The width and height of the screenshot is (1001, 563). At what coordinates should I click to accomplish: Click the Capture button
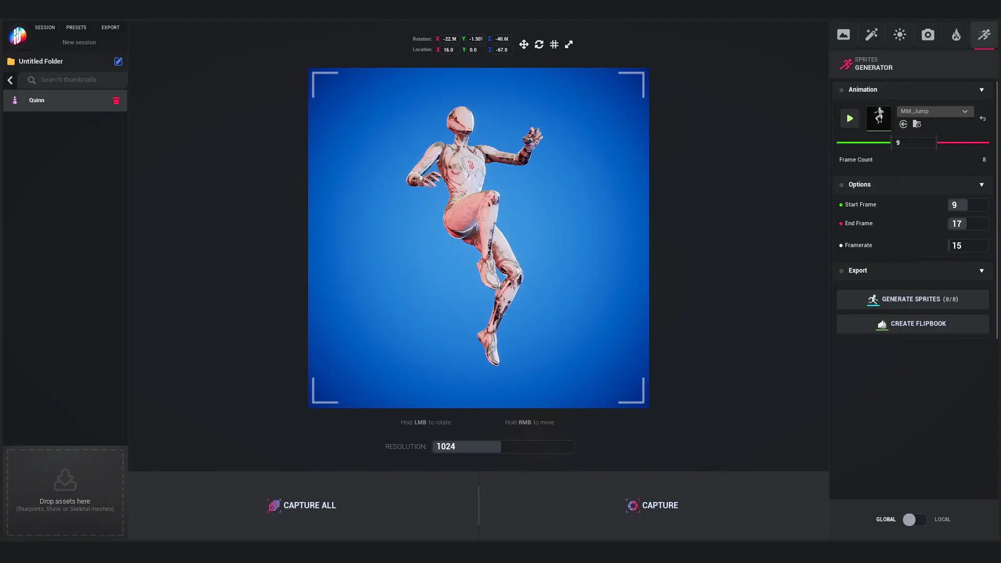[653, 506]
